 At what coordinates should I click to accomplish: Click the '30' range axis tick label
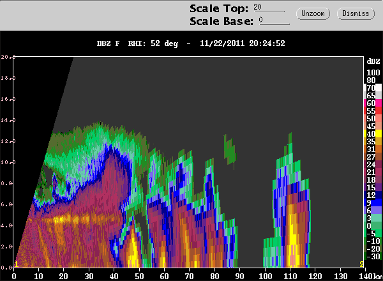tap(89, 277)
